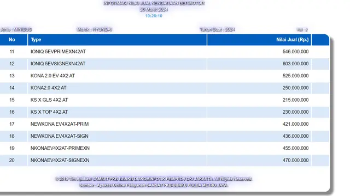The width and height of the screenshot is (350, 196).
Task: Click the 230.000.000 price value
Action: point(295,112)
